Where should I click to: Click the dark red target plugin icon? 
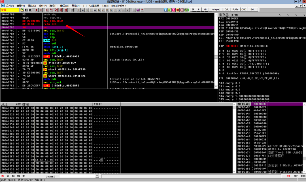tap(182, 10)
